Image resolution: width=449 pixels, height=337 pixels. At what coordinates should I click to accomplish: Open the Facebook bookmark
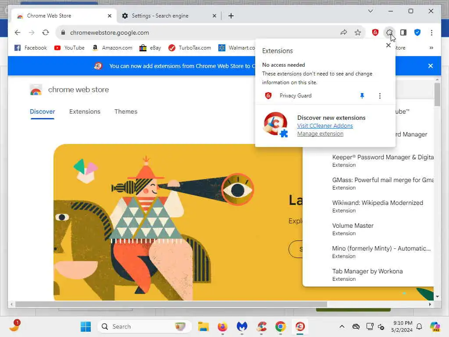30,48
